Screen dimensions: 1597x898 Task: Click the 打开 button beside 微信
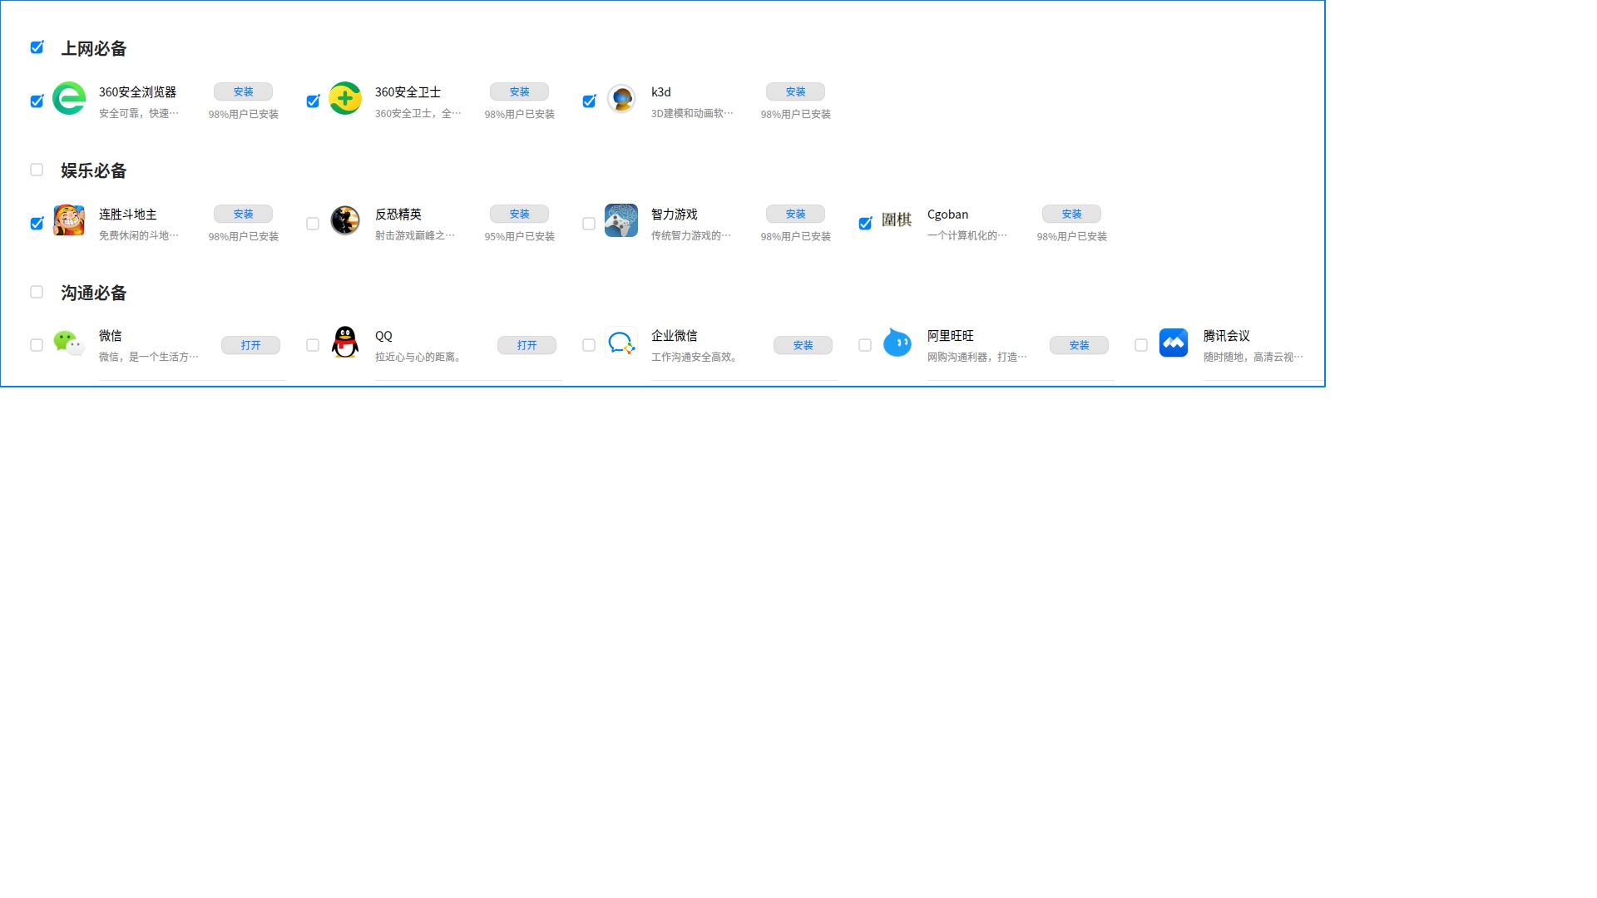(250, 345)
